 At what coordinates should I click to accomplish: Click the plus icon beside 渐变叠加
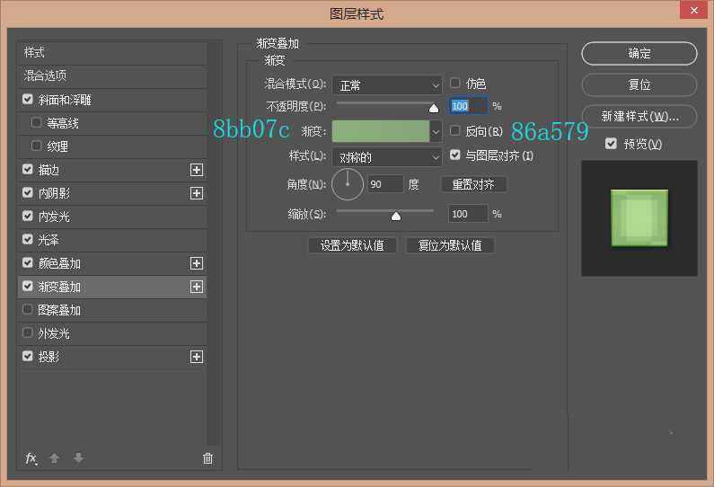[x=197, y=287]
